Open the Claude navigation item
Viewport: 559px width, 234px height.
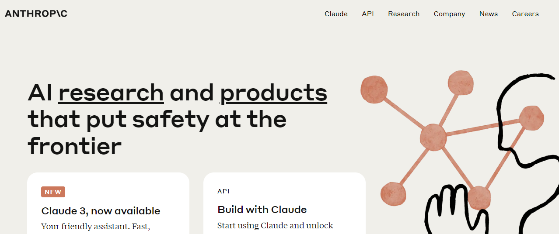pos(336,14)
